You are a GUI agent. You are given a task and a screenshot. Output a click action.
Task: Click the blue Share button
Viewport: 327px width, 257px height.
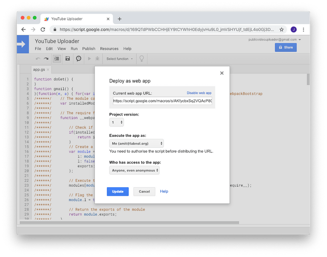click(286, 48)
